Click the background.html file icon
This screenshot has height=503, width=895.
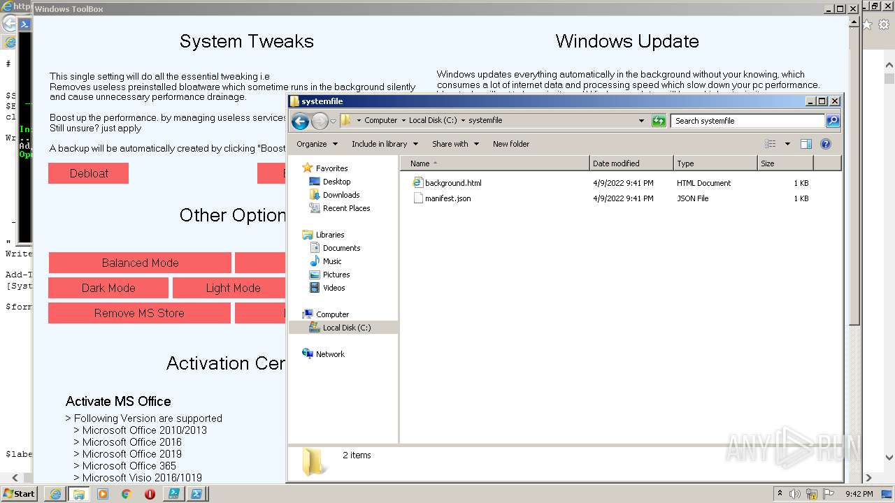point(418,182)
